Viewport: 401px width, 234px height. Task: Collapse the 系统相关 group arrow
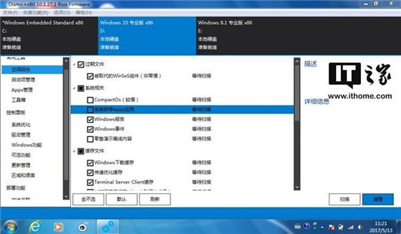click(x=74, y=88)
